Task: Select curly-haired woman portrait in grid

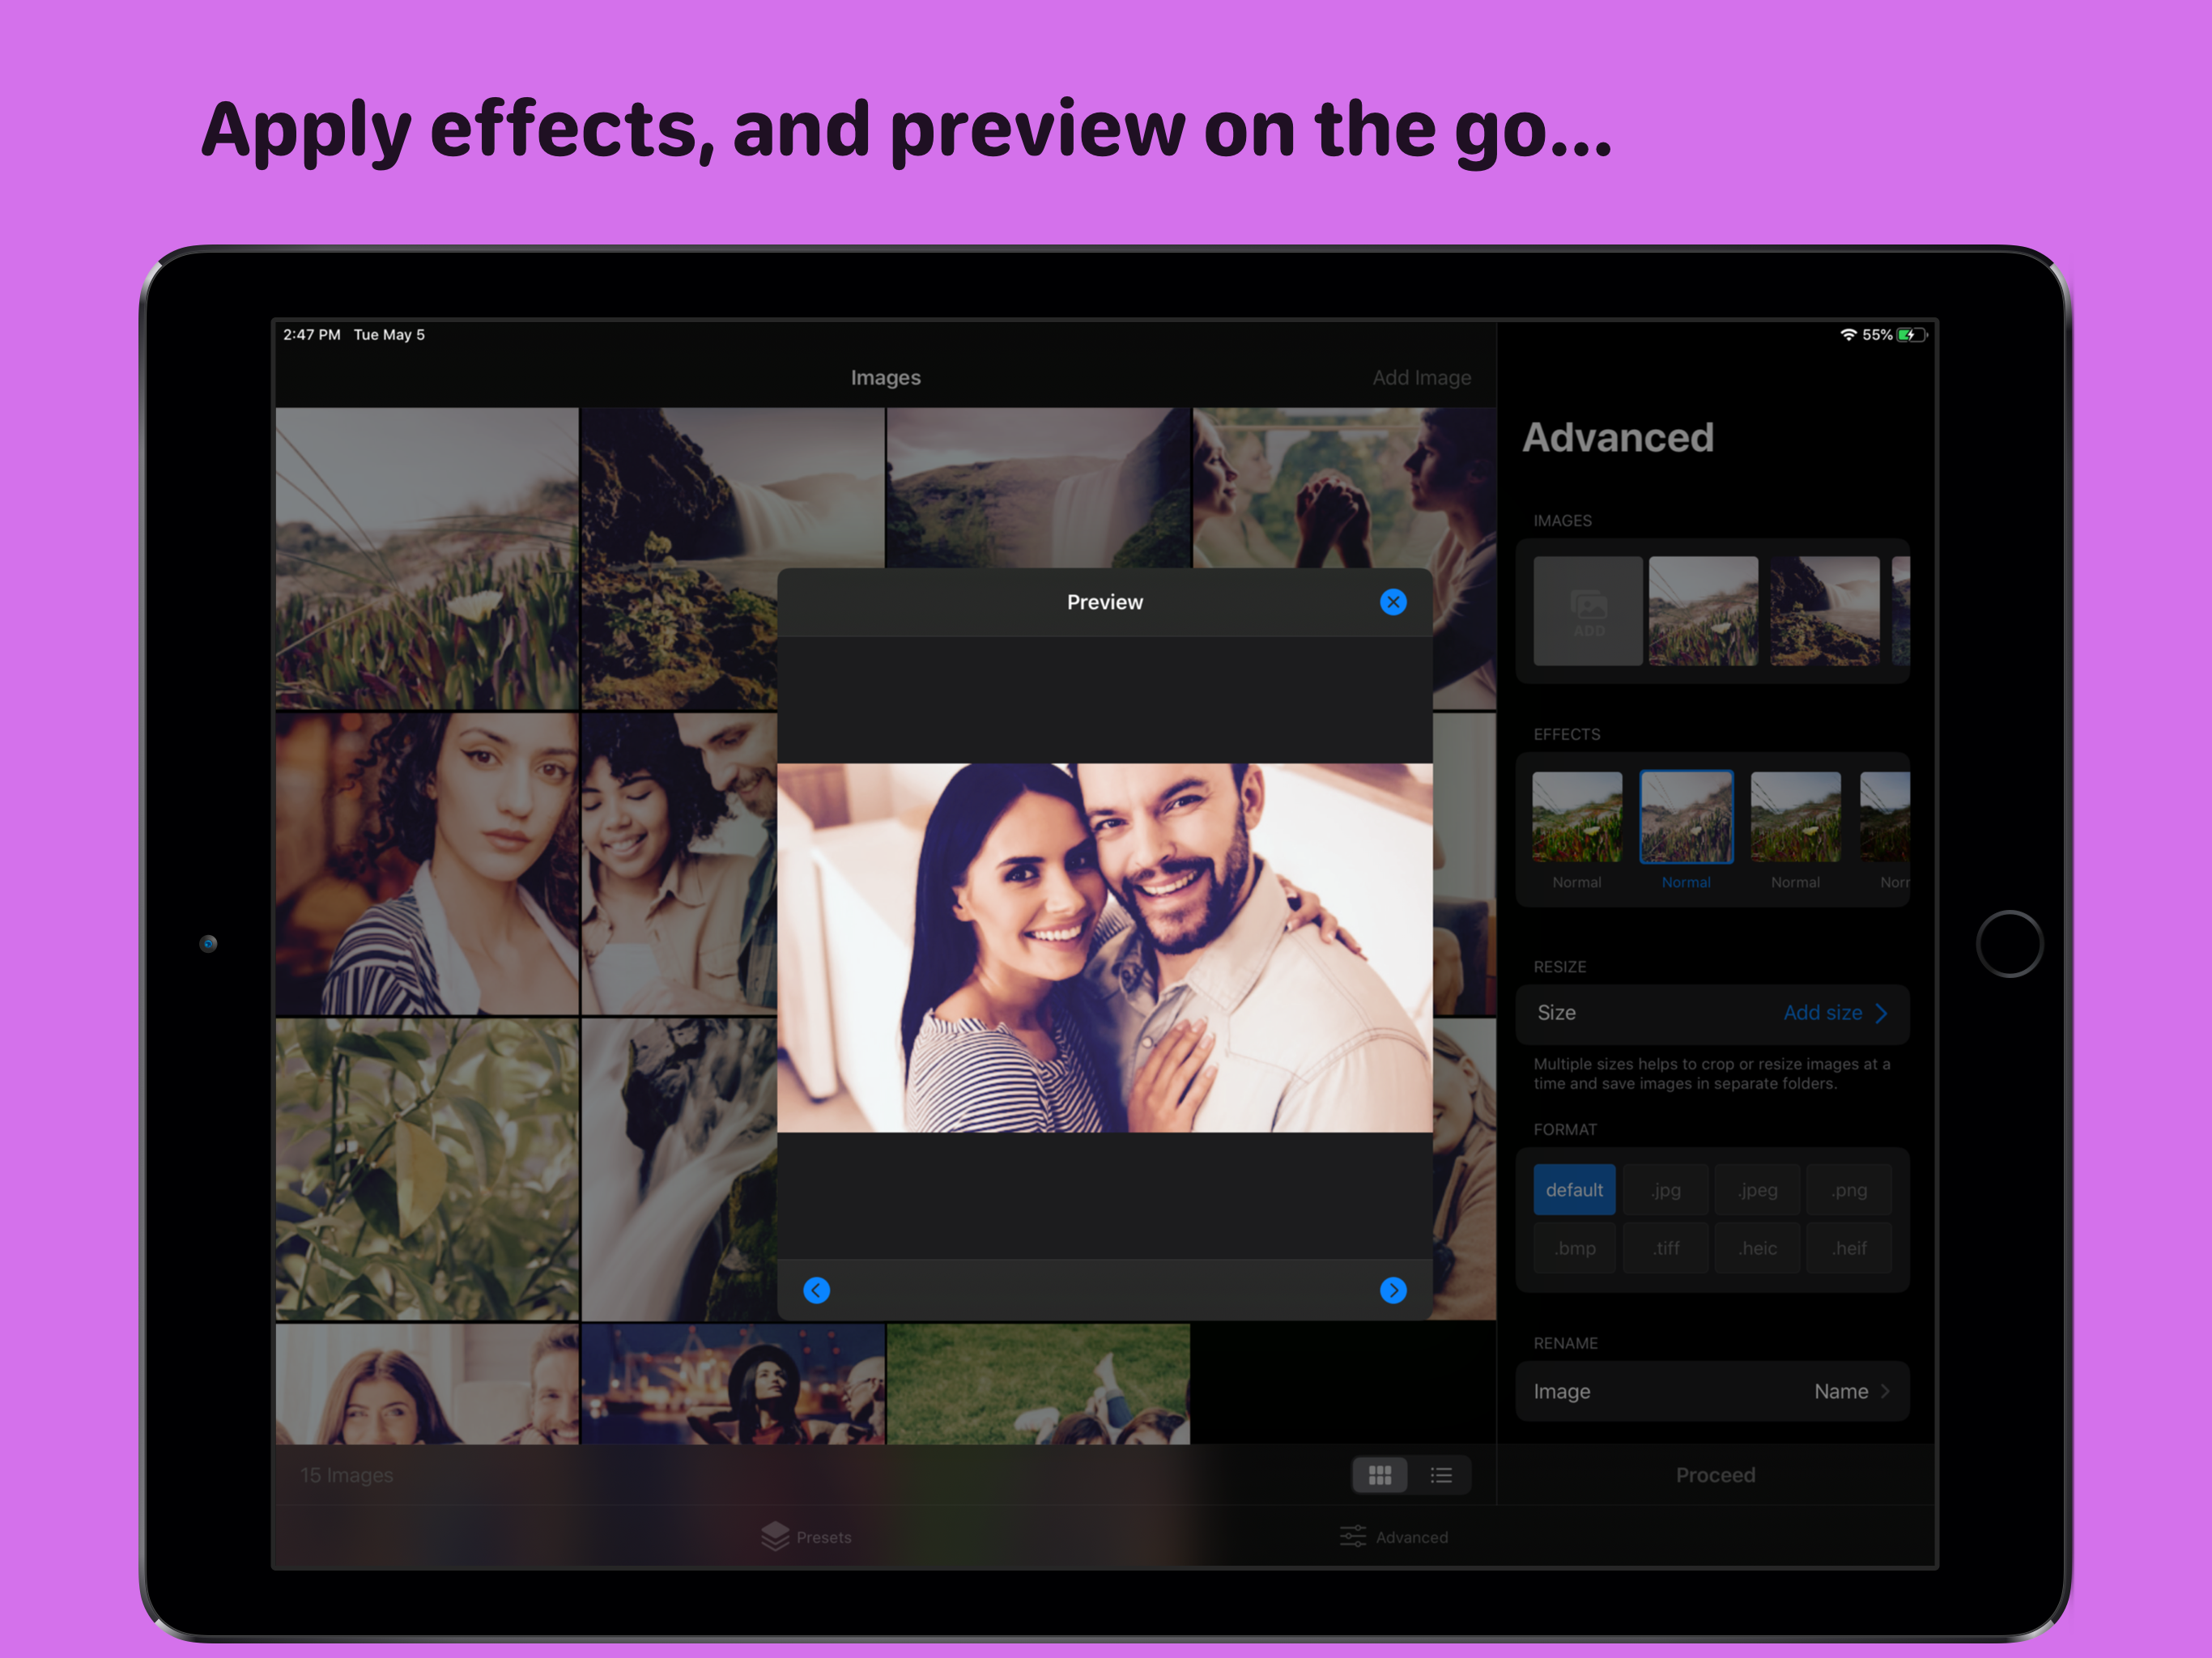Action: click(x=427, y=864)
